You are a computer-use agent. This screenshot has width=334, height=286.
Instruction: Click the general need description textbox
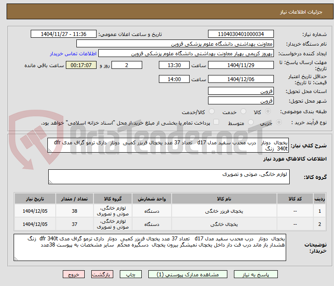coord(168,145)
